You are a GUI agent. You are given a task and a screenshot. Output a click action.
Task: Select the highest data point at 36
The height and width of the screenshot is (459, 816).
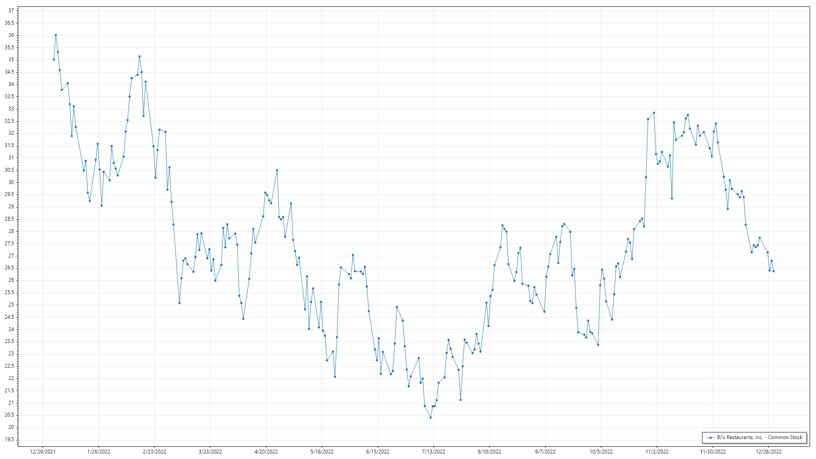click(x=56, y=35)
